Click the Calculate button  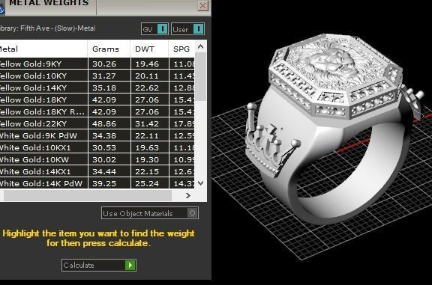pyautogui.click(x=99, y=266)
